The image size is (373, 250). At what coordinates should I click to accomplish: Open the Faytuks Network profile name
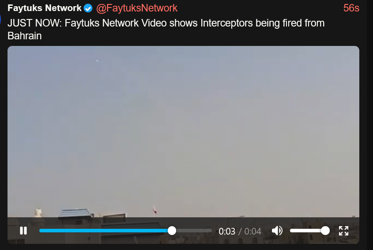click(45, 8)
